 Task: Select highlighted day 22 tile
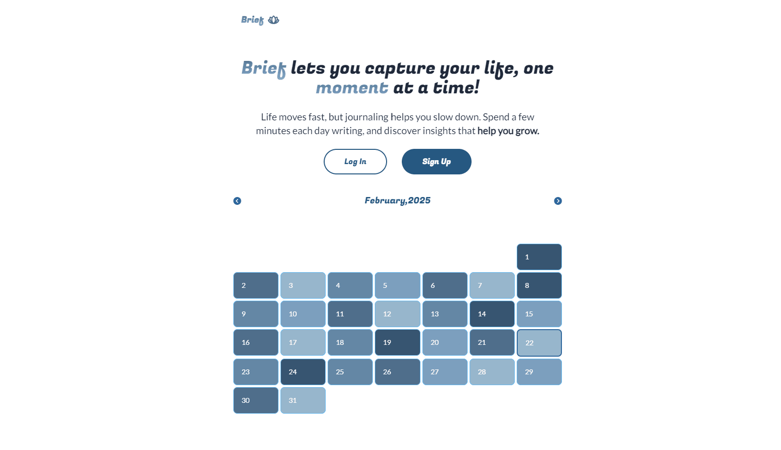tap(539, 343)
